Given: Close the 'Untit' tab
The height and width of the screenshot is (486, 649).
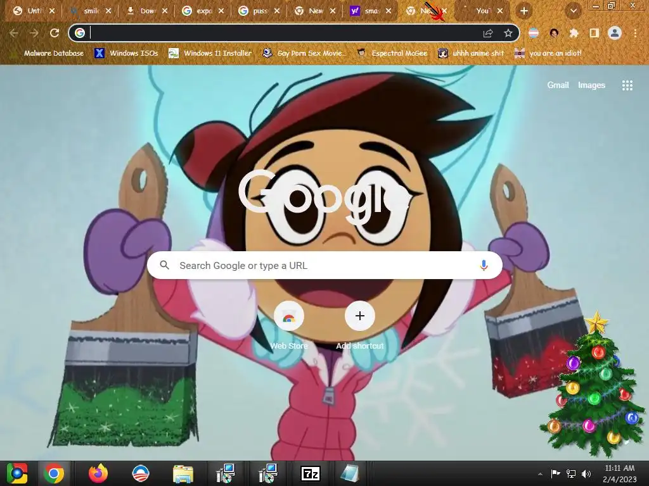Looking at the screenshot, I should 52,11.
